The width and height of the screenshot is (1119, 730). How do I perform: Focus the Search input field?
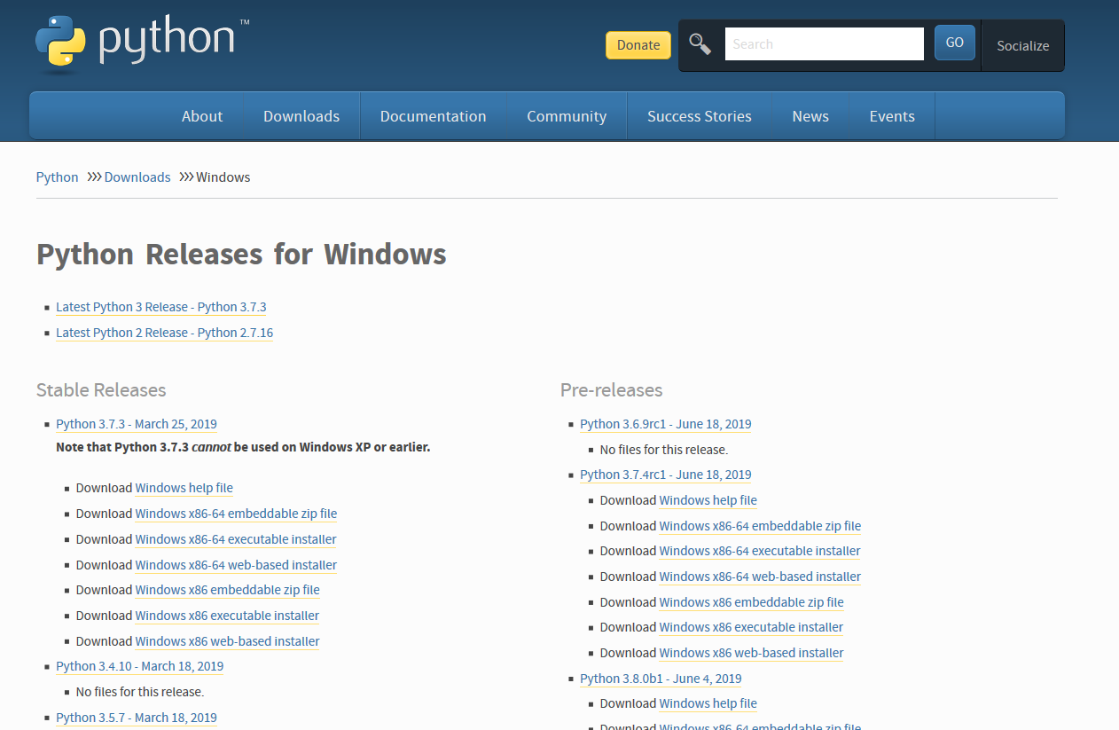(x=825, y=43)
